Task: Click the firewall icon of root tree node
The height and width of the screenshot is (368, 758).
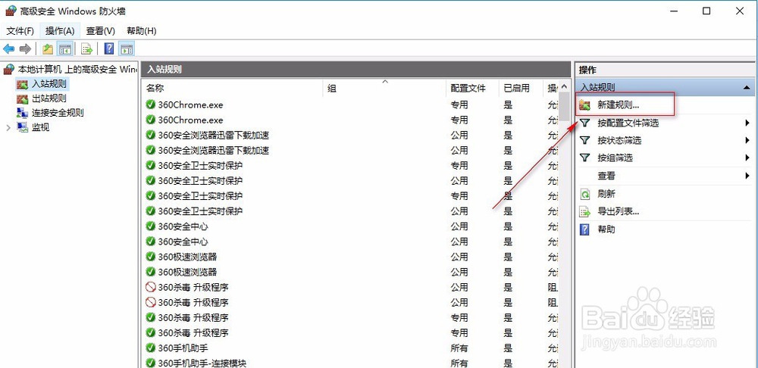Action: [x=8, y=70]
